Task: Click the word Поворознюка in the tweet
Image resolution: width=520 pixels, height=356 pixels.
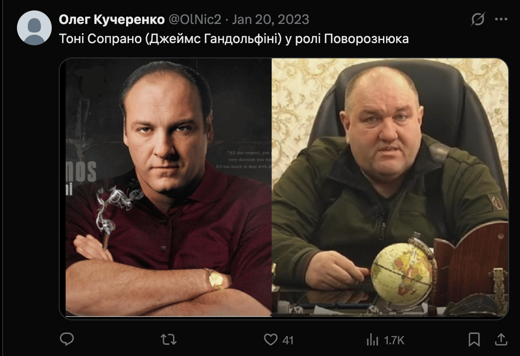Action: 367,39
